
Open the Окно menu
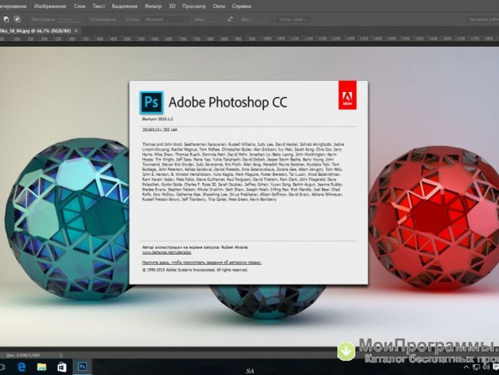tap(219, 6)
